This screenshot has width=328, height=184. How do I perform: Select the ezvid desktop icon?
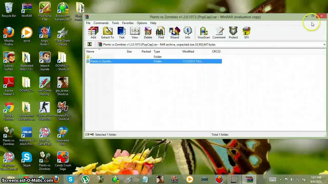tap(27, 35)
